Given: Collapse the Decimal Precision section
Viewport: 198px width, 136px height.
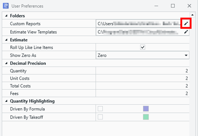Looking at the screenshot, I should pyautogui.click(x=7, y=63).
